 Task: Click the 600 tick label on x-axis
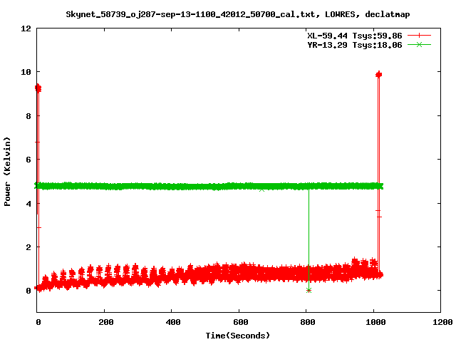pyautogui.click(x=239, y=323)
